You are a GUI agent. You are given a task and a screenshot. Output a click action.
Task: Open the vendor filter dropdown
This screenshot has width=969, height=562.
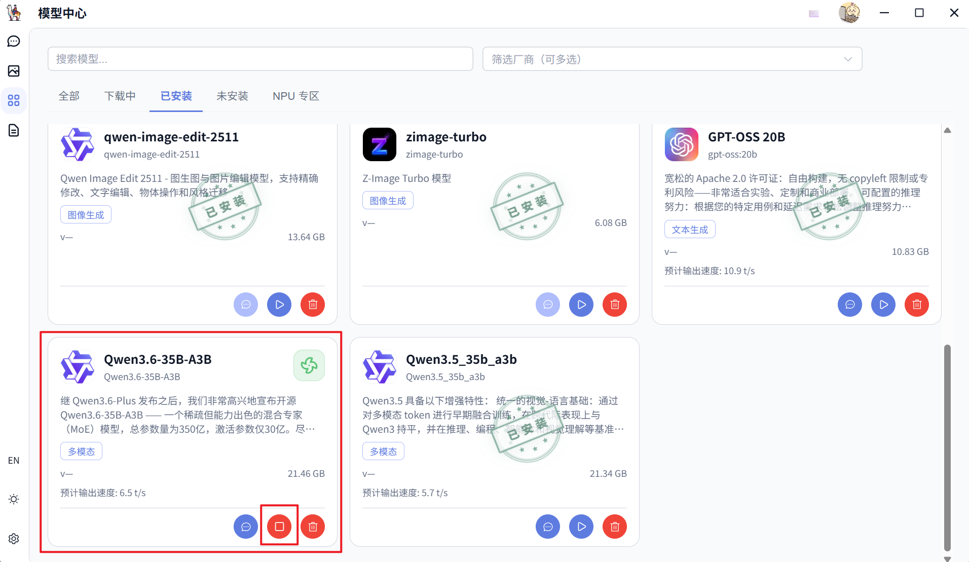coord(672,59)
